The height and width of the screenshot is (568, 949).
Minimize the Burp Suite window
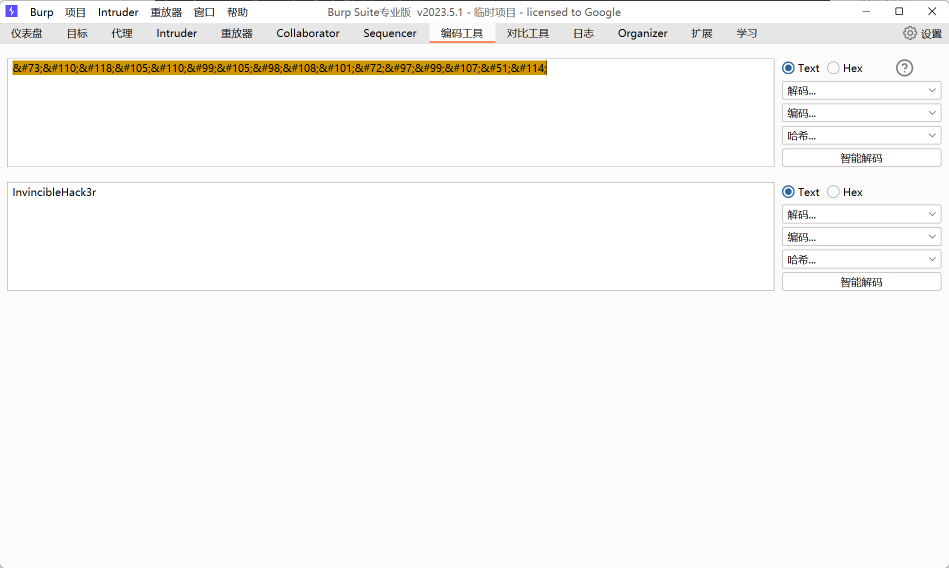[x=866, y=11]
